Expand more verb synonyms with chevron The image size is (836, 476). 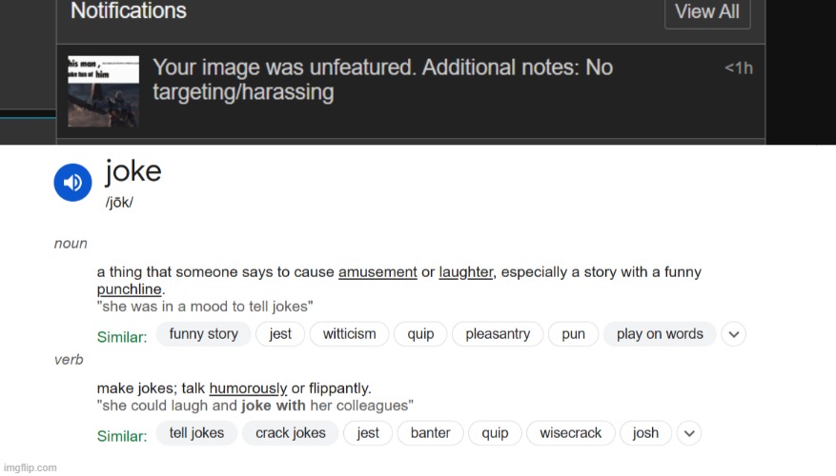689,433
